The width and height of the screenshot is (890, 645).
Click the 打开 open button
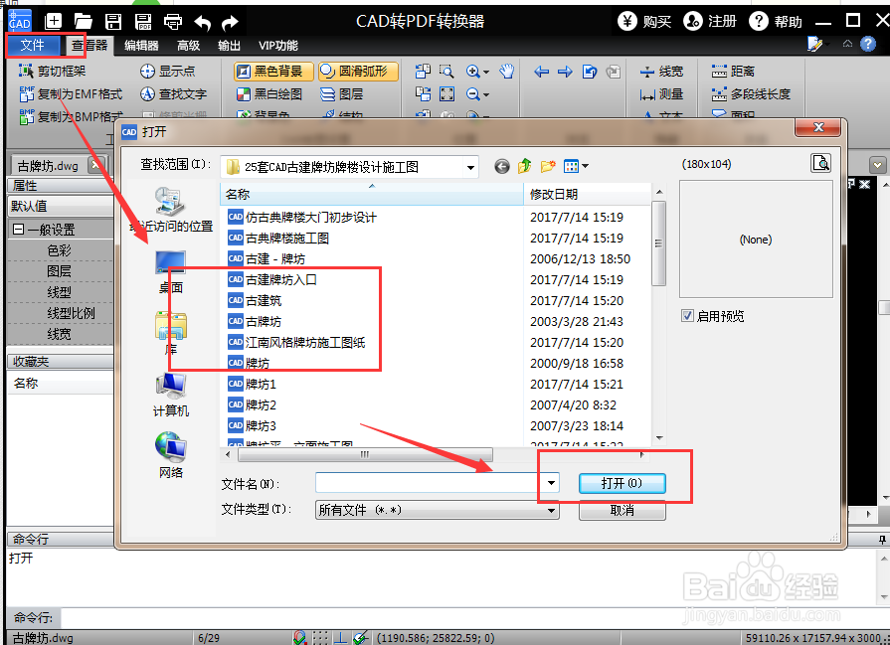(x=622, y=483)
